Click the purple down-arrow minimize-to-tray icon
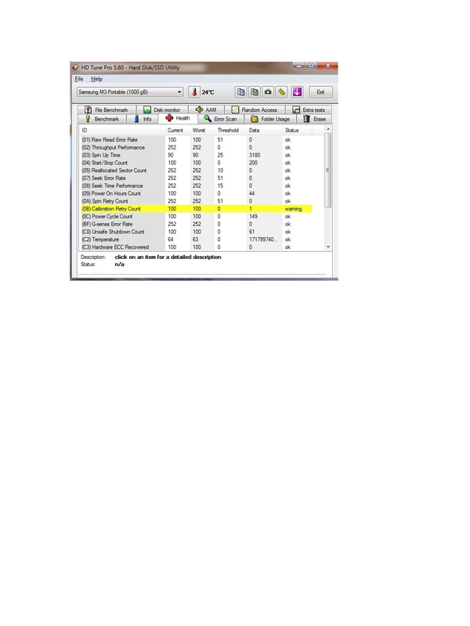 (297, 92)
